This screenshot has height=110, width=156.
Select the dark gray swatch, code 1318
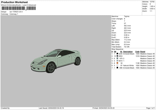pyautogui.click(x=118, y=56)
